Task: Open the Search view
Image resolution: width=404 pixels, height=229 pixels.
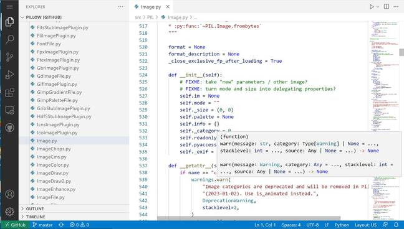Action: point(9,39)
